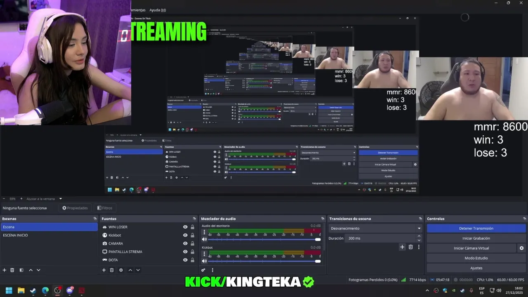The height and width of the screenshot is (297, 528).
Task: Move scene down arrow in Escenas
Action: click(x=38, y=270)
